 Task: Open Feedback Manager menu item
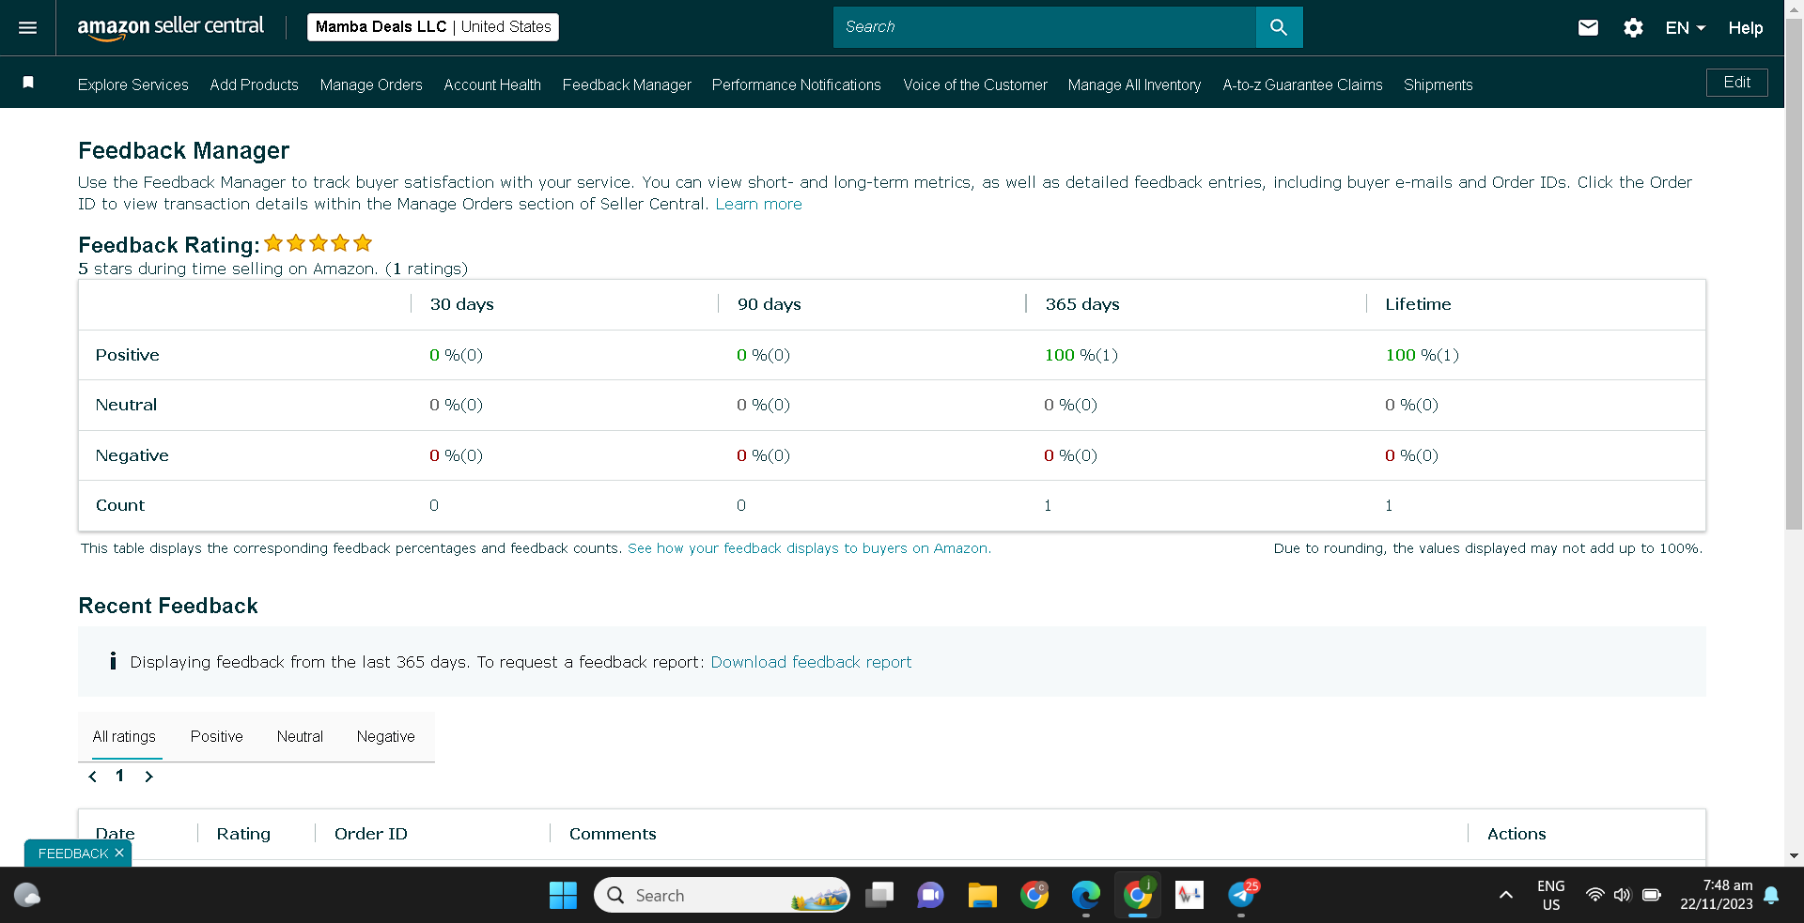coord(627,85)
